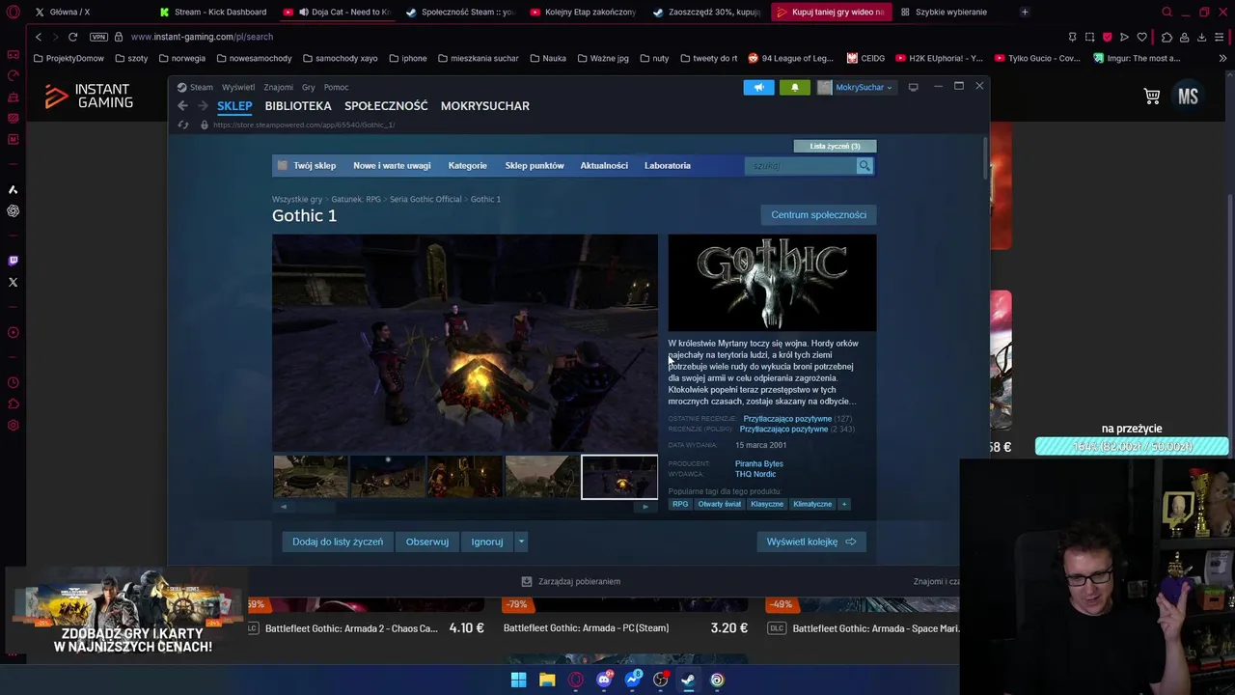Select the RPG tag
The height and width of the screenshot is (695, 1235).
tap(680, 504)
